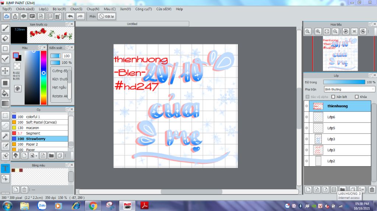377x211 pixels.
Task: Open the Pha trộn blend mode dropdown
Action: coord(349,89)
